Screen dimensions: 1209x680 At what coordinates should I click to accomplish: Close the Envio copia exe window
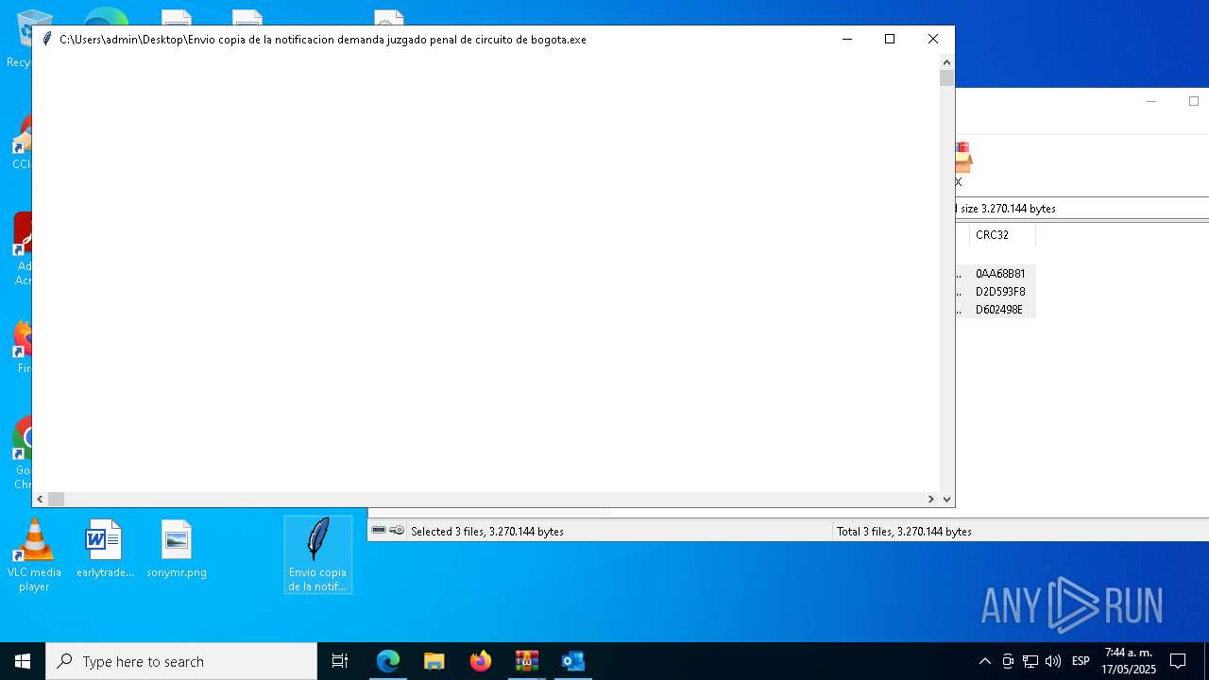[x=933, y=39]
